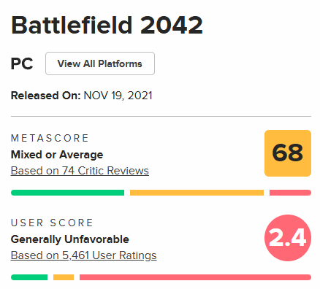Click the USER SCORE section label
Screen dimensions: 320x289
[52, 223]
